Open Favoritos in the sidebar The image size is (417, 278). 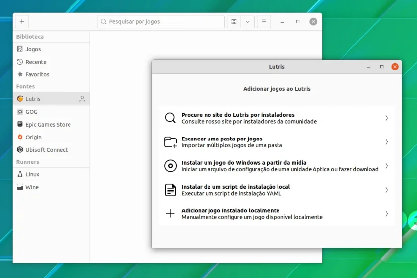click(x=51, y=74)
